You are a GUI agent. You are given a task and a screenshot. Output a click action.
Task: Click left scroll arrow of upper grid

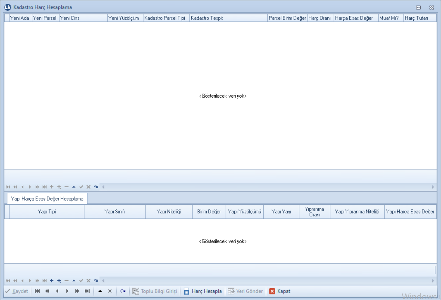tap(103, 187)
